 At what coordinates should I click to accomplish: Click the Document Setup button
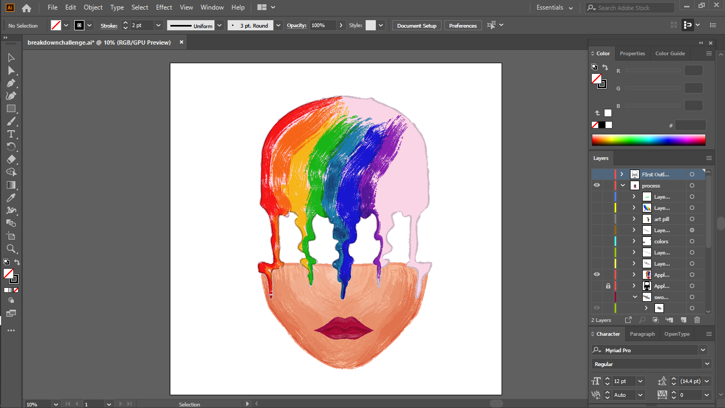(x=417, y=25)
